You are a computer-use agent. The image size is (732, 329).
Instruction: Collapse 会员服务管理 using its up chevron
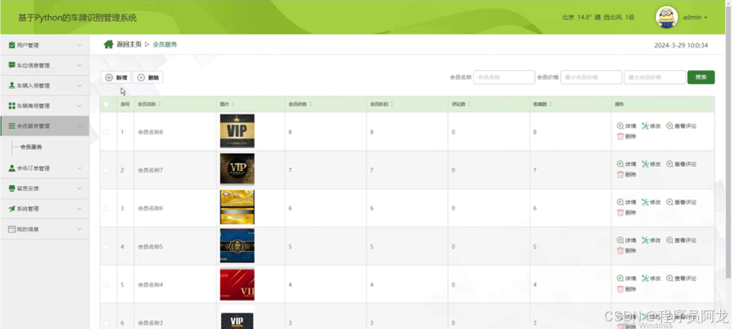[x=80, y=126]
